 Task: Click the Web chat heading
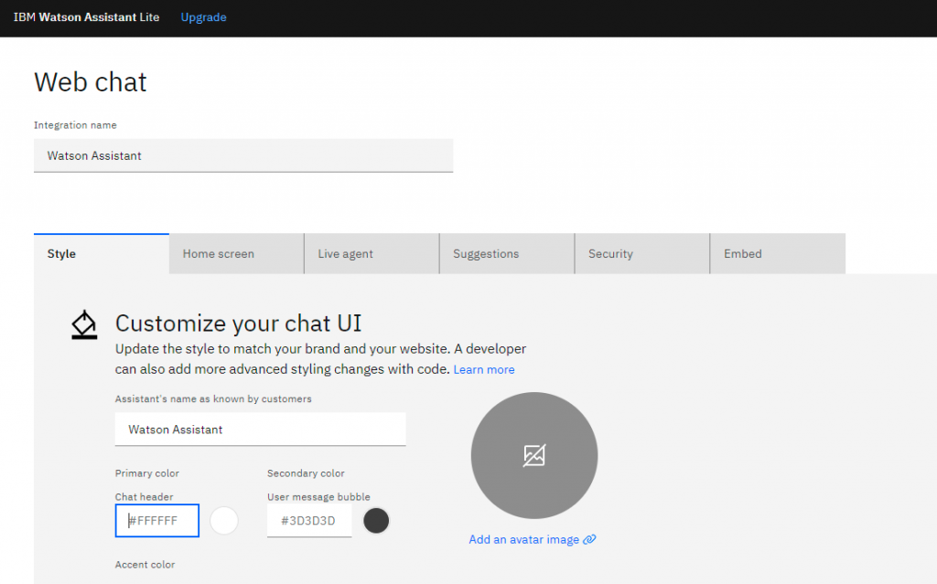(x=91, y=82)
